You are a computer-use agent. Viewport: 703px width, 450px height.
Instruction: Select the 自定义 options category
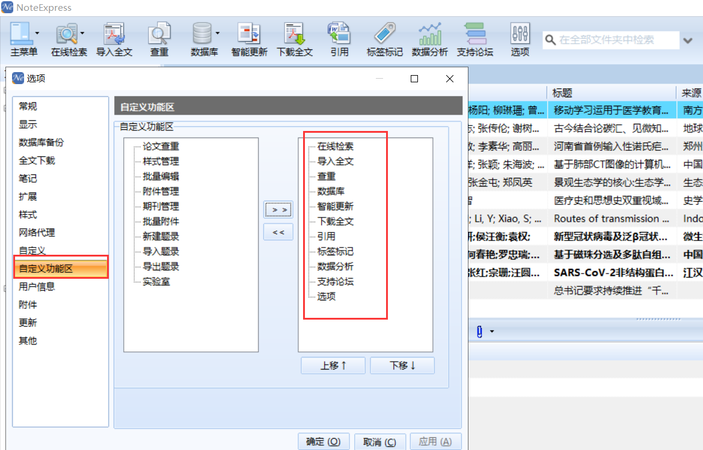tap(60, 250)
